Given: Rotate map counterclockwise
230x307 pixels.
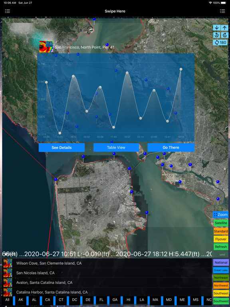Looking at the screenshot, I should tap(216, 35).
